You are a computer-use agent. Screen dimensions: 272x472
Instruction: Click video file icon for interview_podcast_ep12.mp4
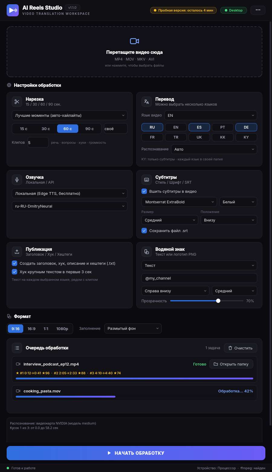[x=18, y=364]
